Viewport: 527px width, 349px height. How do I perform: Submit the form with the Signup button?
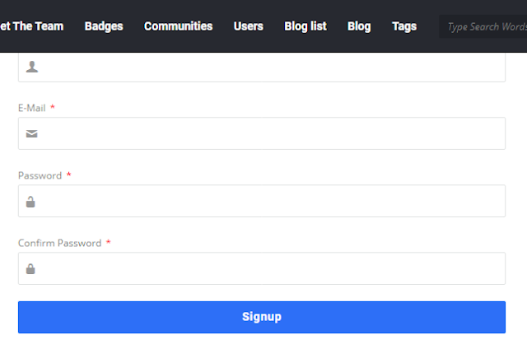coord(262,317)
